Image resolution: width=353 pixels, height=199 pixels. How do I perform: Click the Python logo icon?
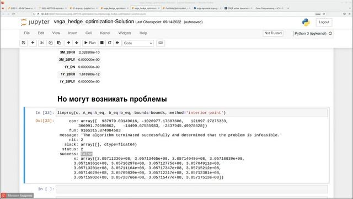click(x=306, y=22)
